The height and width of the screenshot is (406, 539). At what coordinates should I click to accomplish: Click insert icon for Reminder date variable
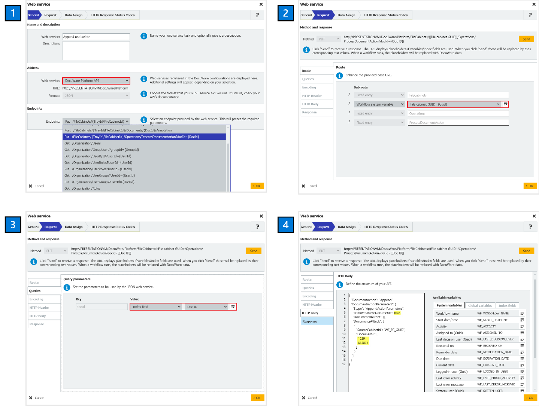(x=522, y=352)
